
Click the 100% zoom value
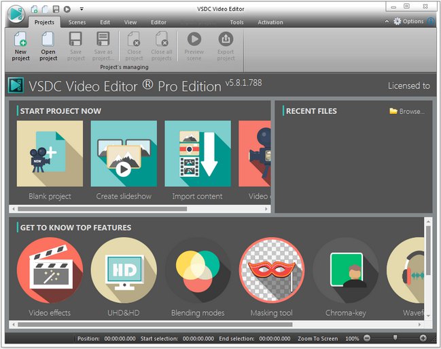[x=352, y=339]
